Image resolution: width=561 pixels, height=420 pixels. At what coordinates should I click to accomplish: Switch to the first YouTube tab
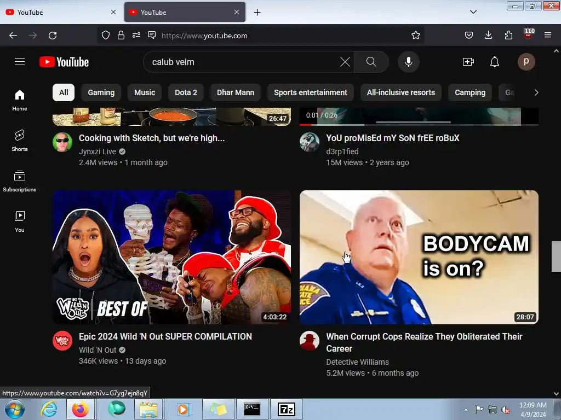pyautogui.click(x=61, y=13)
